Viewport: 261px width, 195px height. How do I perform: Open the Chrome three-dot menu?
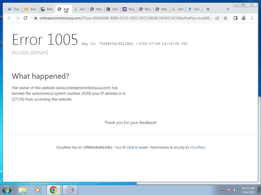pos(252,18)
